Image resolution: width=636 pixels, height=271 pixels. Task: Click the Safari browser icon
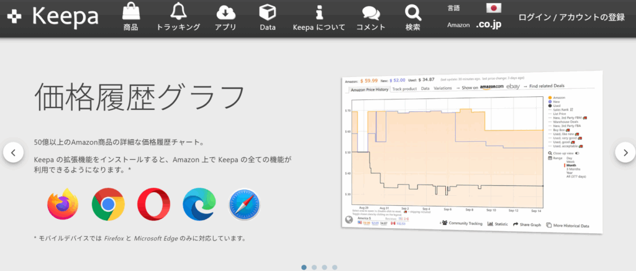243,203
